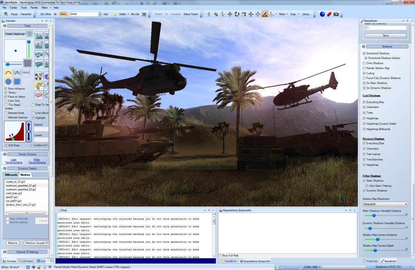Disable Directional Shadows checkbox

coord(364,53)
